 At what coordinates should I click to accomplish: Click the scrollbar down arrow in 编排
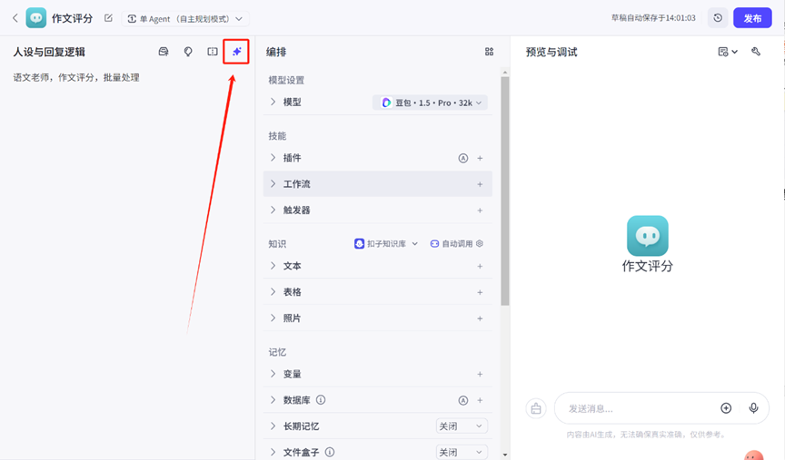[x=504, y=455]
